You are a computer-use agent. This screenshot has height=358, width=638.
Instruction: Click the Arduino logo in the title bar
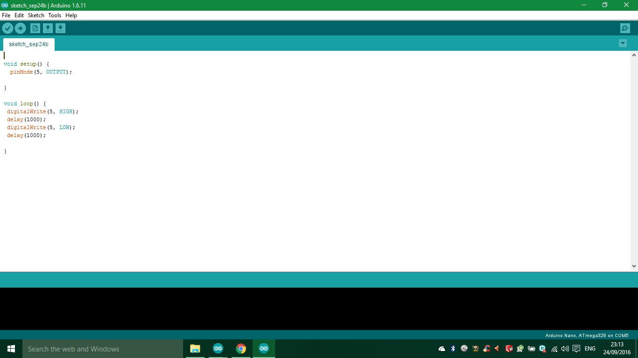coord(5,5)
